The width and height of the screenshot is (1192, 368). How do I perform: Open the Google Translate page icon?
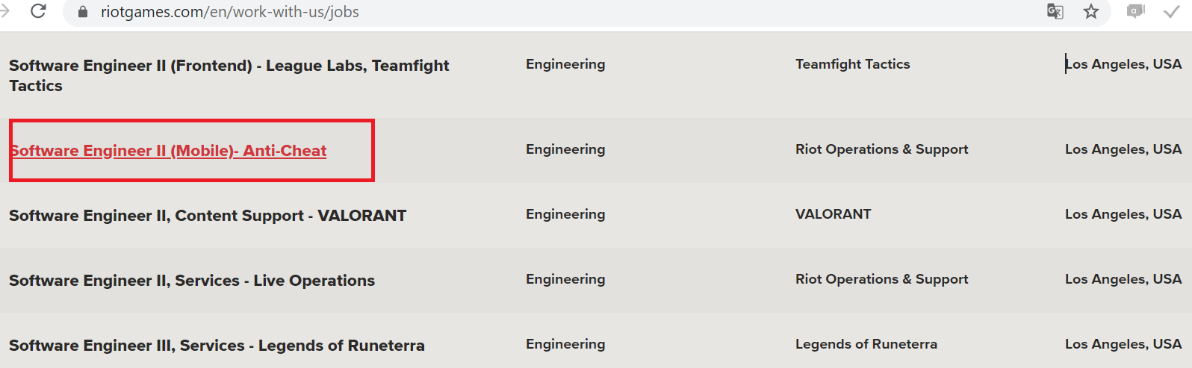(x=1055, y=11)
